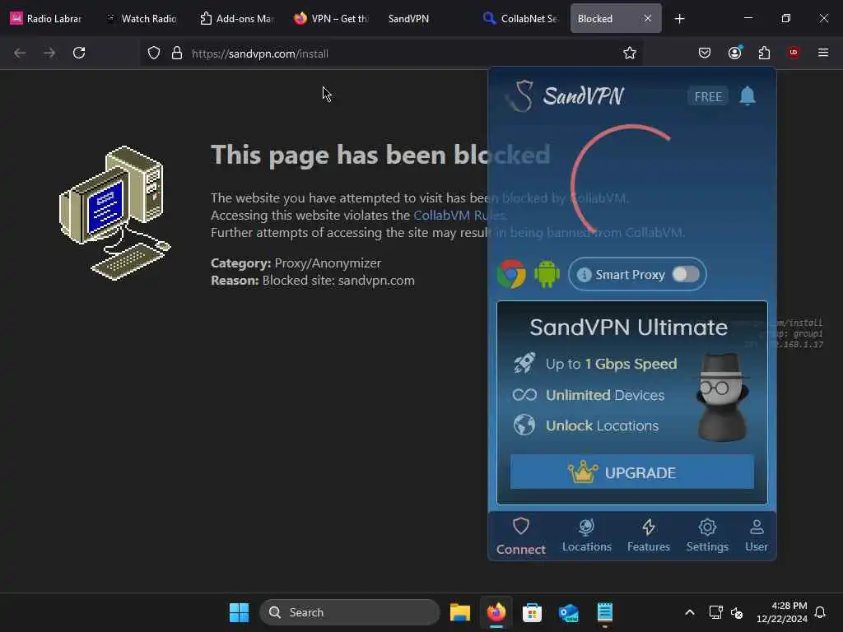The height and width of the screenshot is (632, 843).
Task: Go forward to next page
Action: pyautogui.click(x=49, y=53)
